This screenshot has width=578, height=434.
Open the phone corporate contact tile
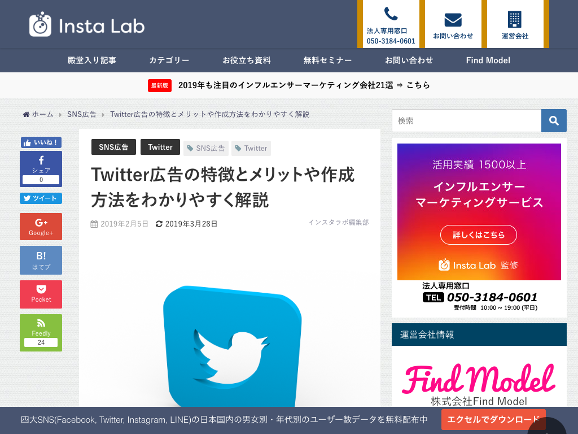(x=391, y=24)
